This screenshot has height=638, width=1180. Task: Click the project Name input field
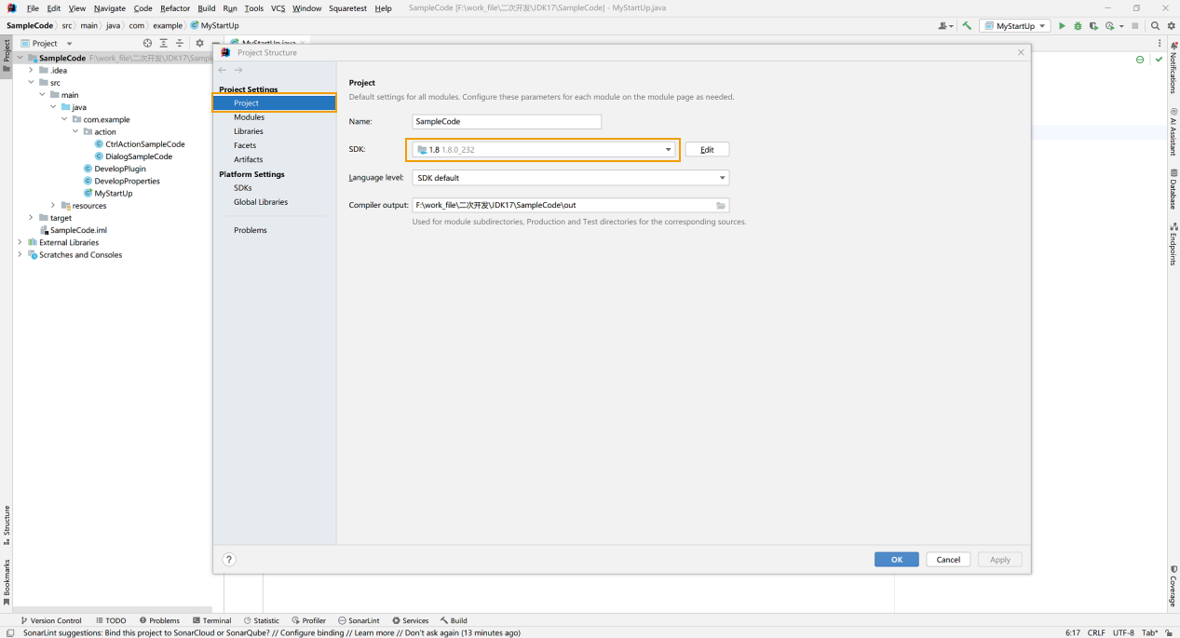pyautogui.click(x=506, y=122)
